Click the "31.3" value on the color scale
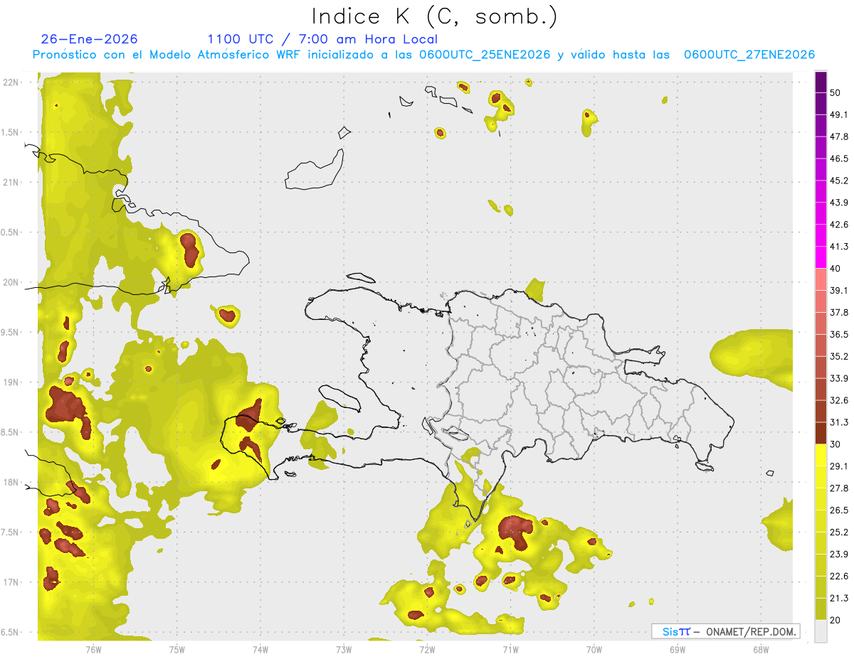This screenshot has height=659, width=854. [x=839, y=422]
